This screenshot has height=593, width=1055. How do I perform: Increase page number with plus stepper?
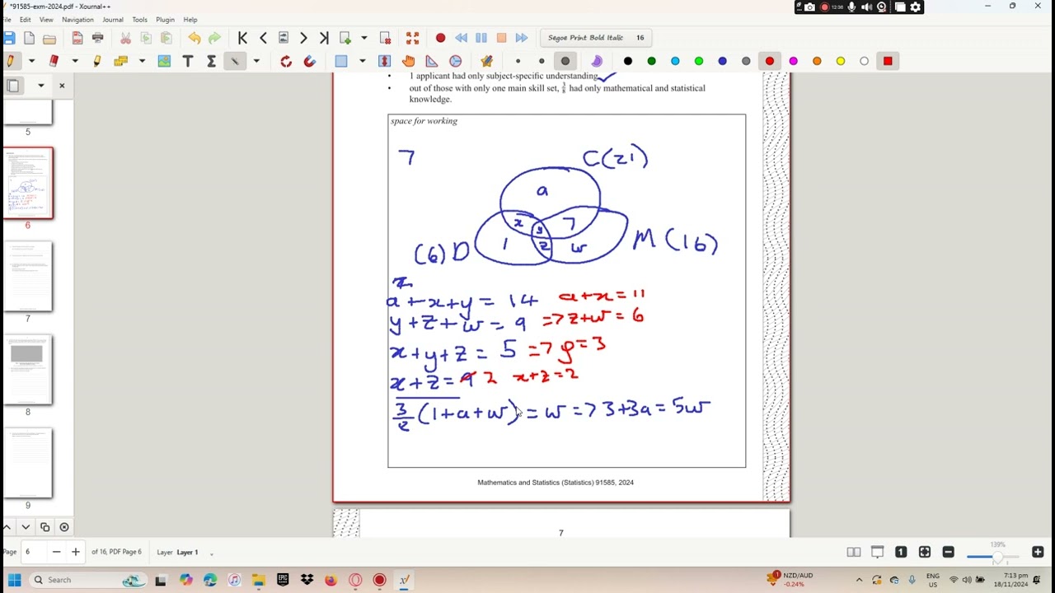click(76, 552)
